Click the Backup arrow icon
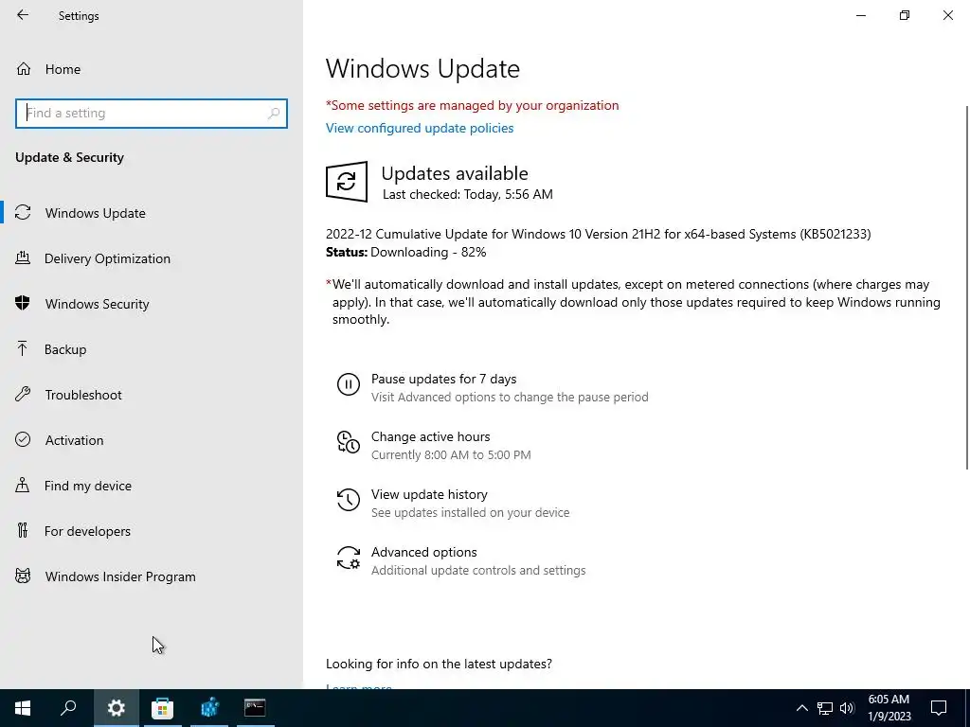The image size is (970, 727). coord(23,348)
